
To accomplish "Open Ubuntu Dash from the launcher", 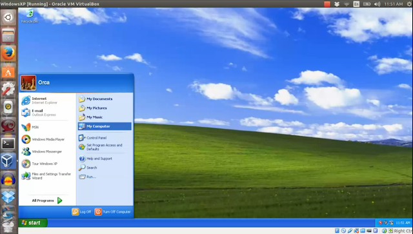I will click(8, 17).
